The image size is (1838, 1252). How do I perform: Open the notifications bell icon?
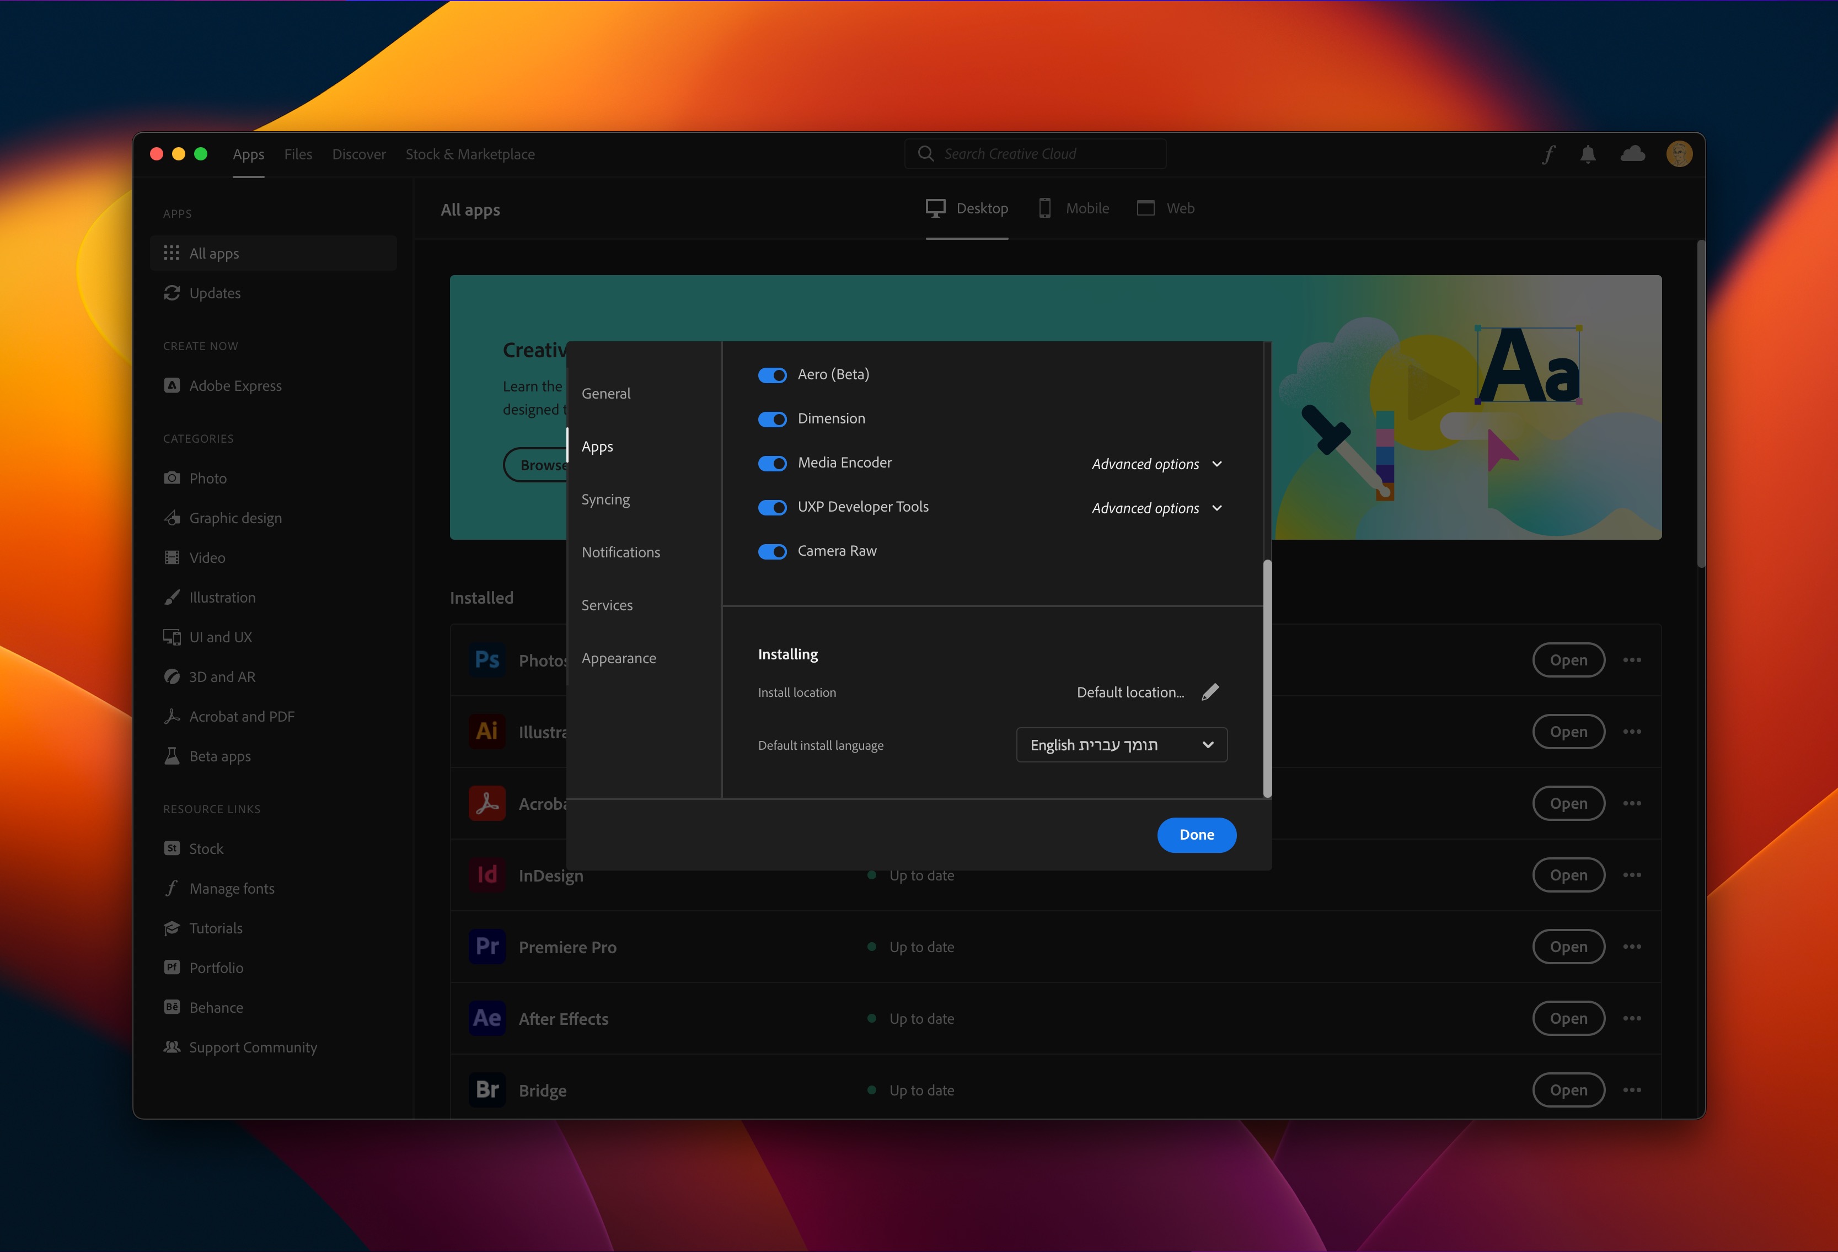tap(1587, 154)
